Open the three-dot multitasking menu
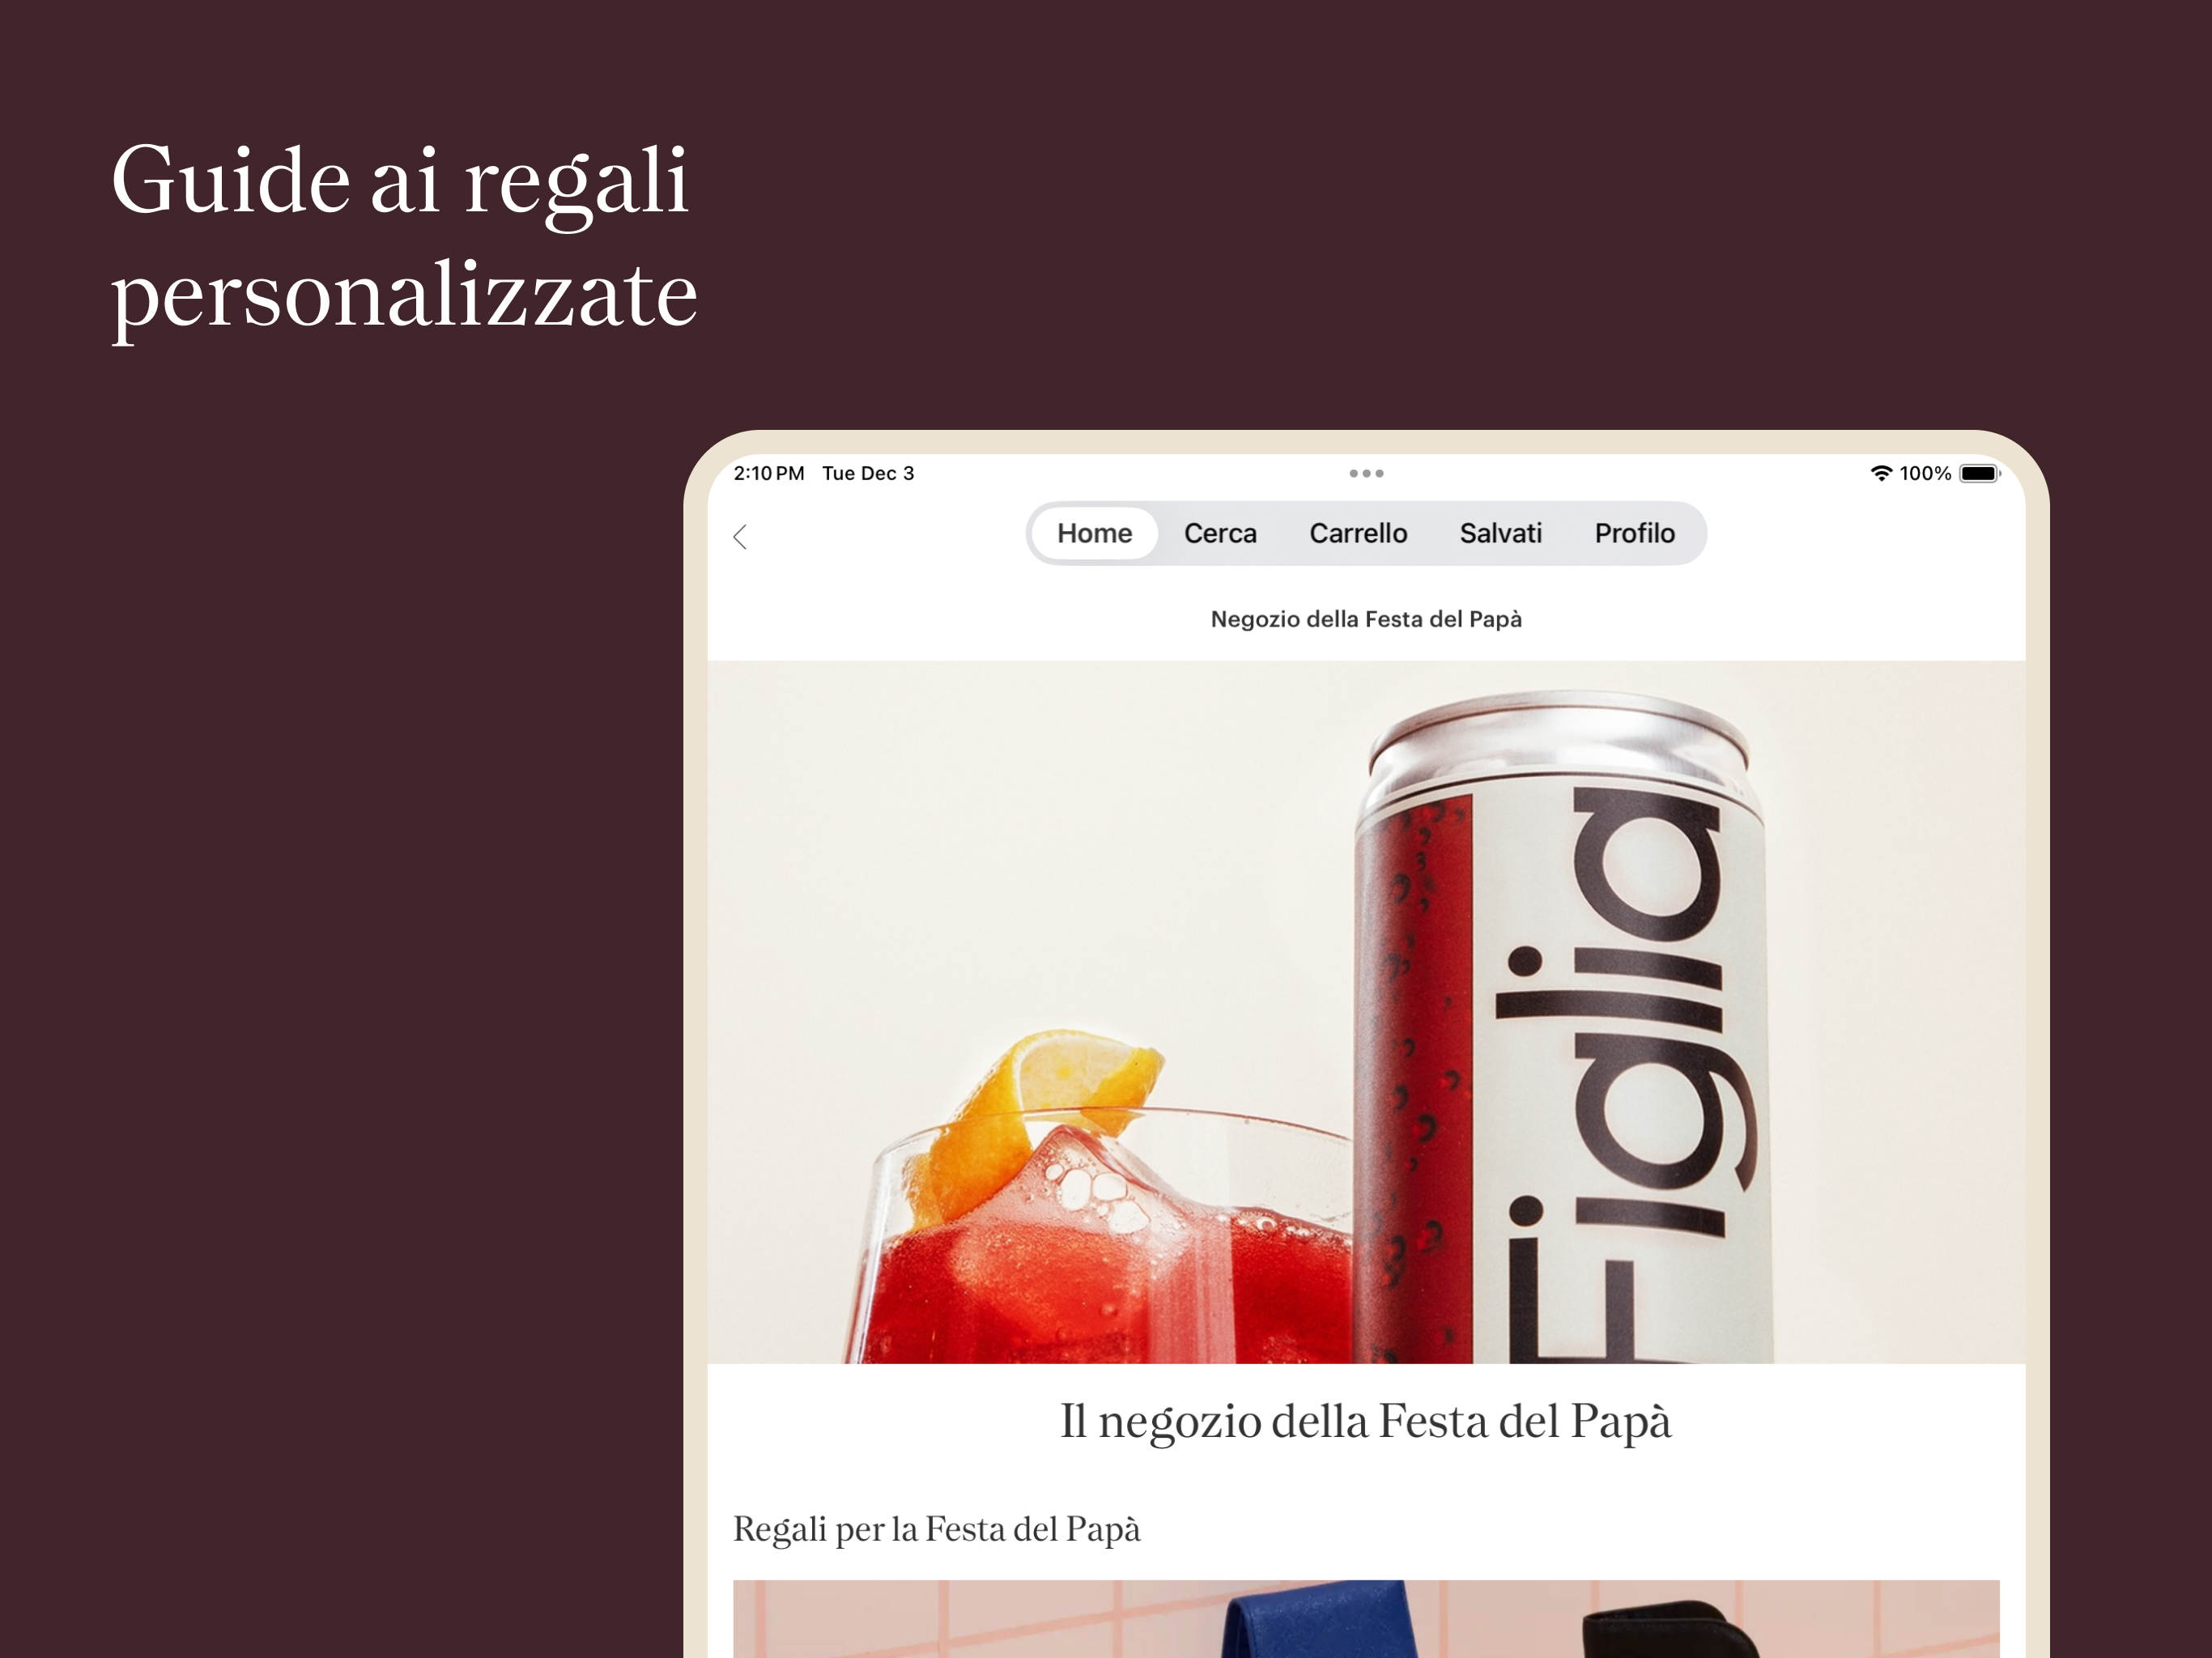 click(x=1366, y=473)
